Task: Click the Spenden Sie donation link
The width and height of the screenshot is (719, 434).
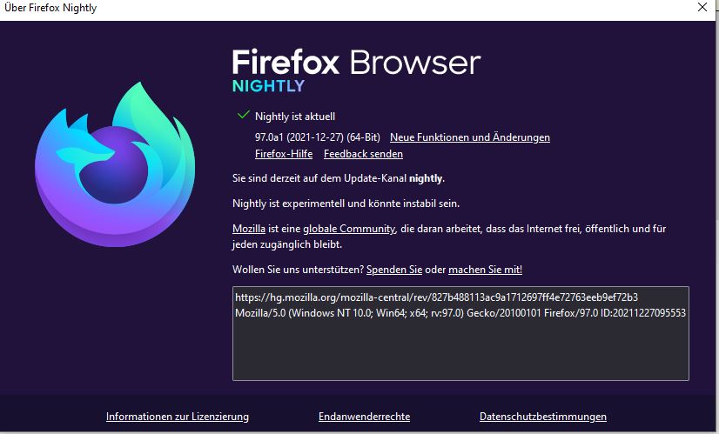Action: 394,270
